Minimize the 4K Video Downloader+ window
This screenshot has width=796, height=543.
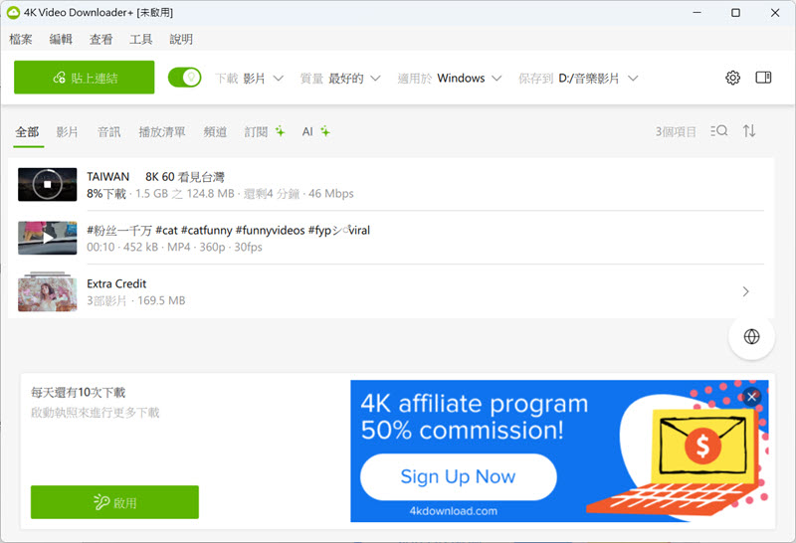[697, 13]
